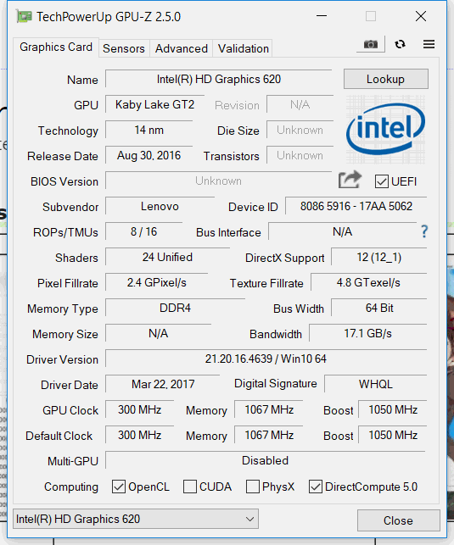Switch to the Sensors tab
454x545 pixels.
click(124, 48)
